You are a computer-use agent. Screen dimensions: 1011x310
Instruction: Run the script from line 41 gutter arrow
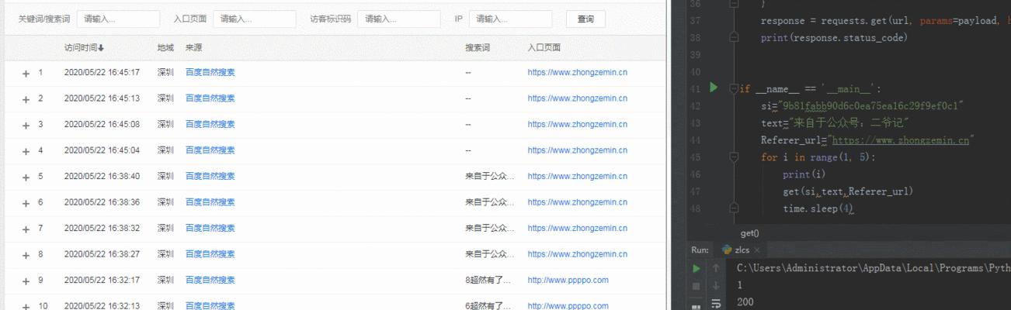pyautogui.click(x=714, y=88)
